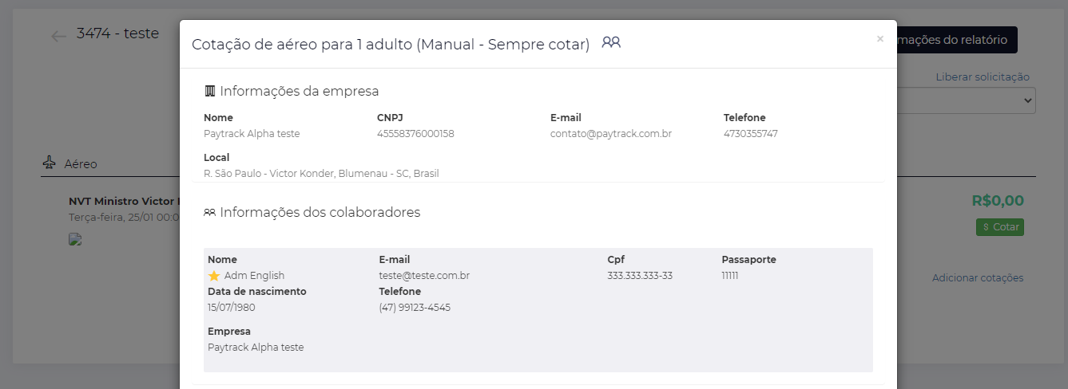Click the Adm English collaborator name
This screenshot has width=1068, height=389.
tap(254, 276)
